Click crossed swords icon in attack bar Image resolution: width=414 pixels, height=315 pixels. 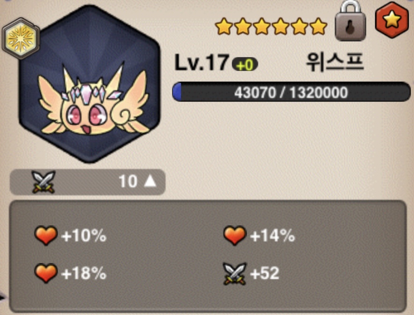[43, 182]
